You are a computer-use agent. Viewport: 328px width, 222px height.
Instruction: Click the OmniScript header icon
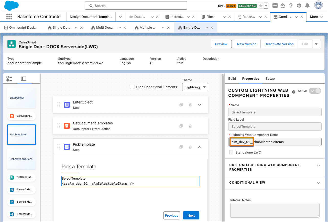coord(12,44)
